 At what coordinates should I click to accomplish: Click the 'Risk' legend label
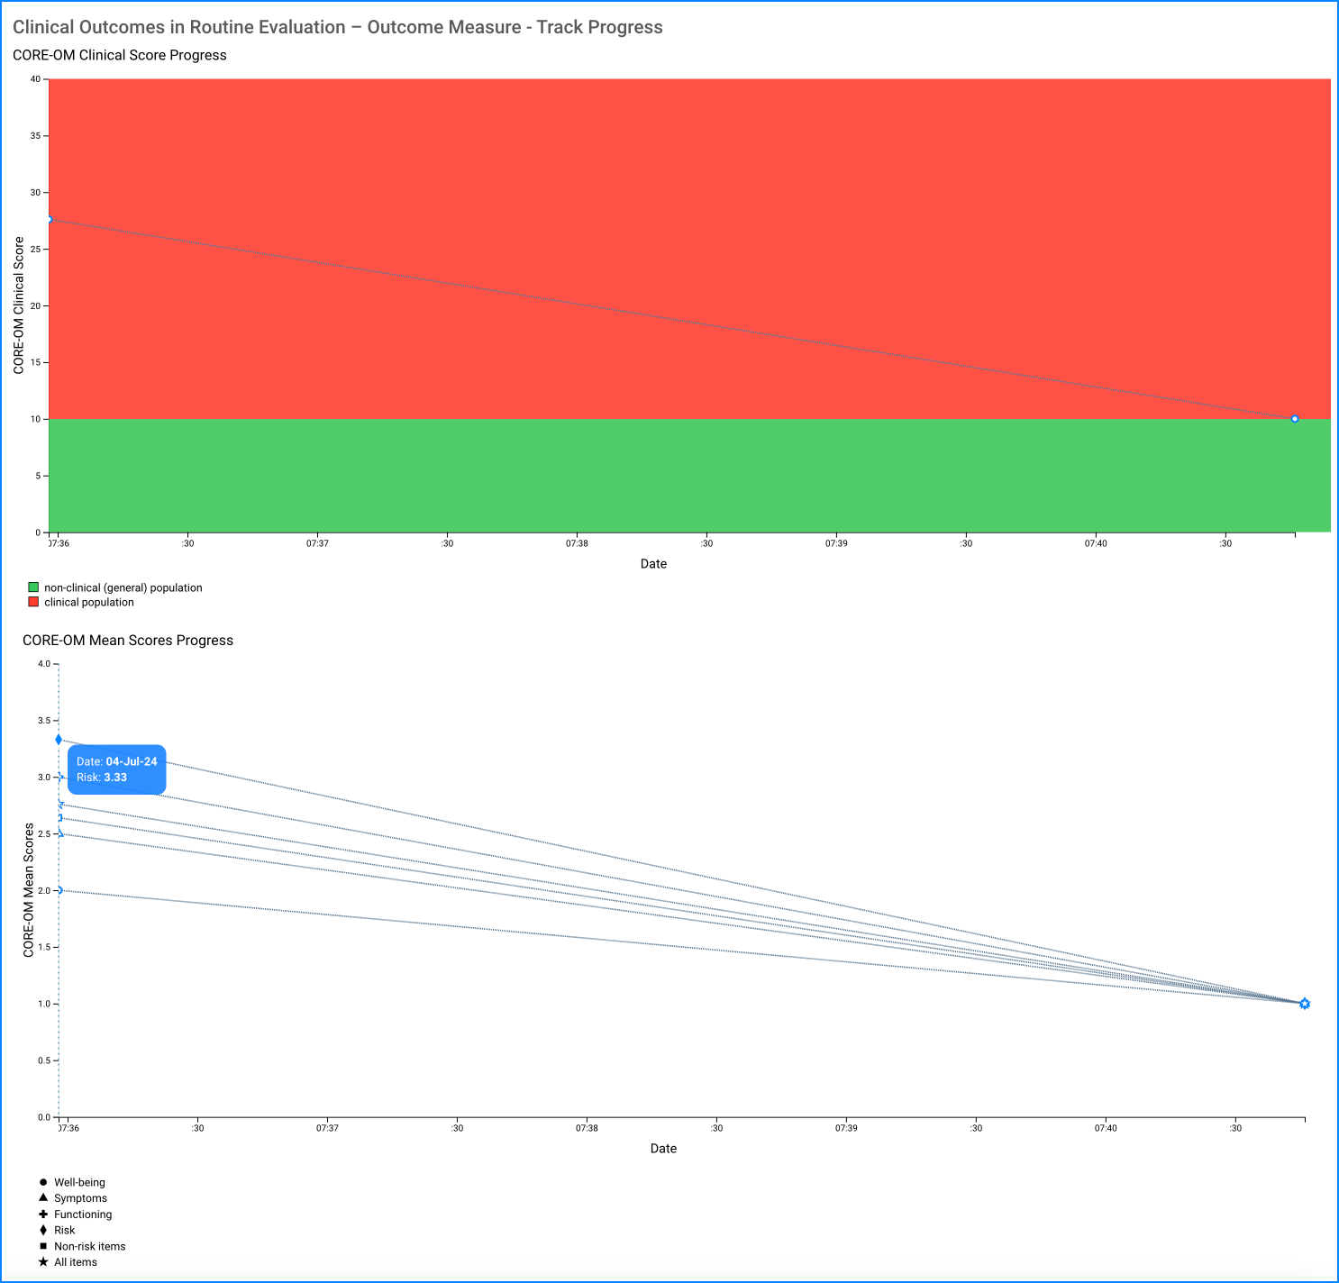coord(65,1230)
